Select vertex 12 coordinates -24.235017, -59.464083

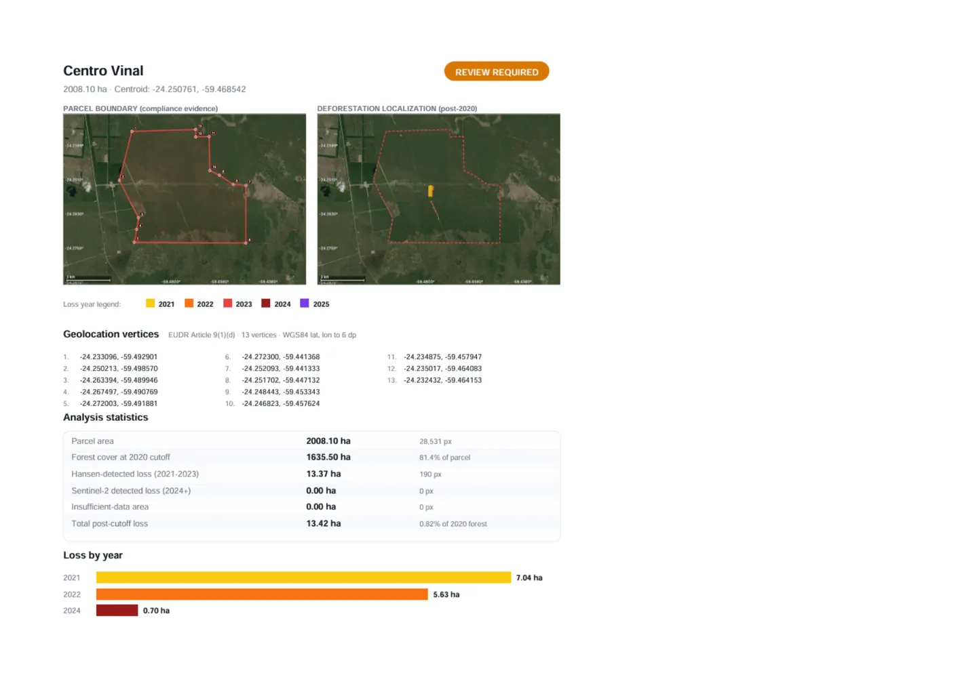tap(443, 369)
